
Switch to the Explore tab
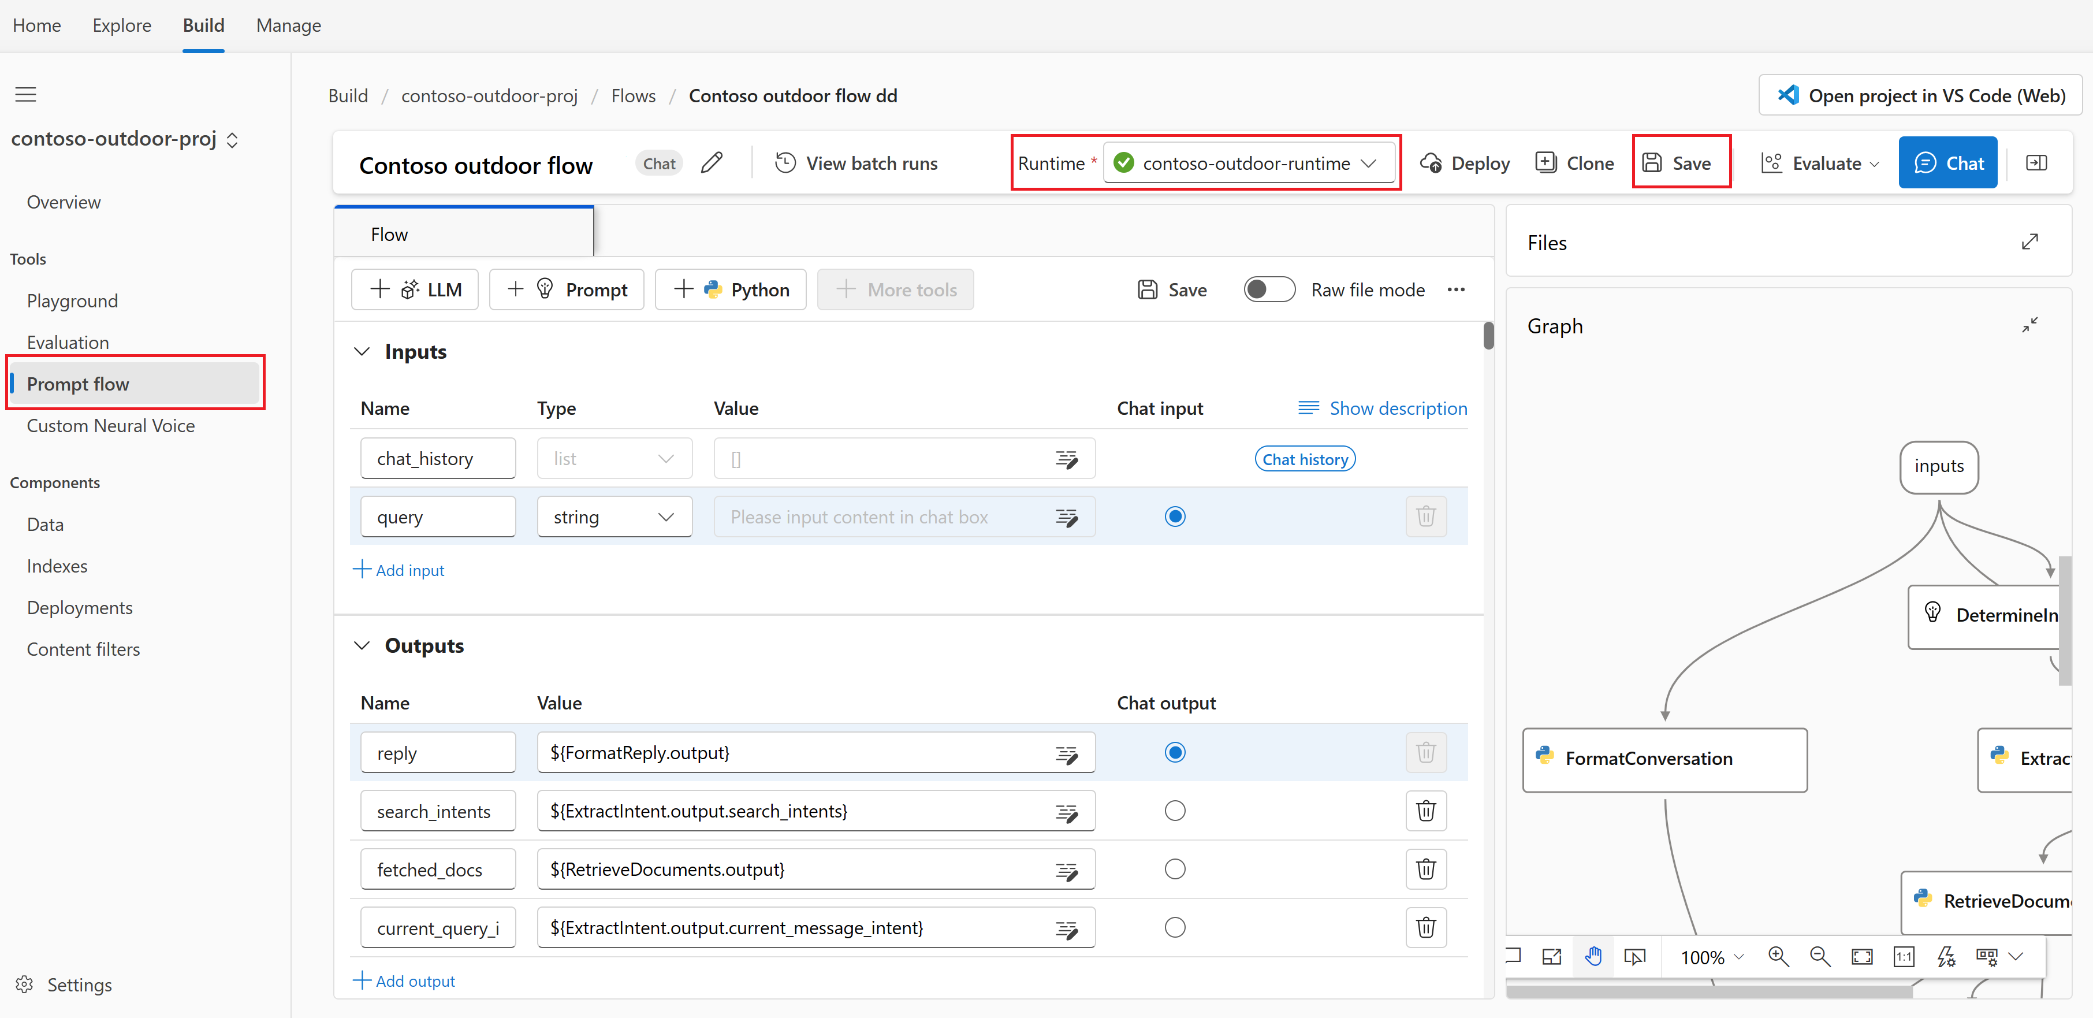pyautogui.click(x=122, y=25)
